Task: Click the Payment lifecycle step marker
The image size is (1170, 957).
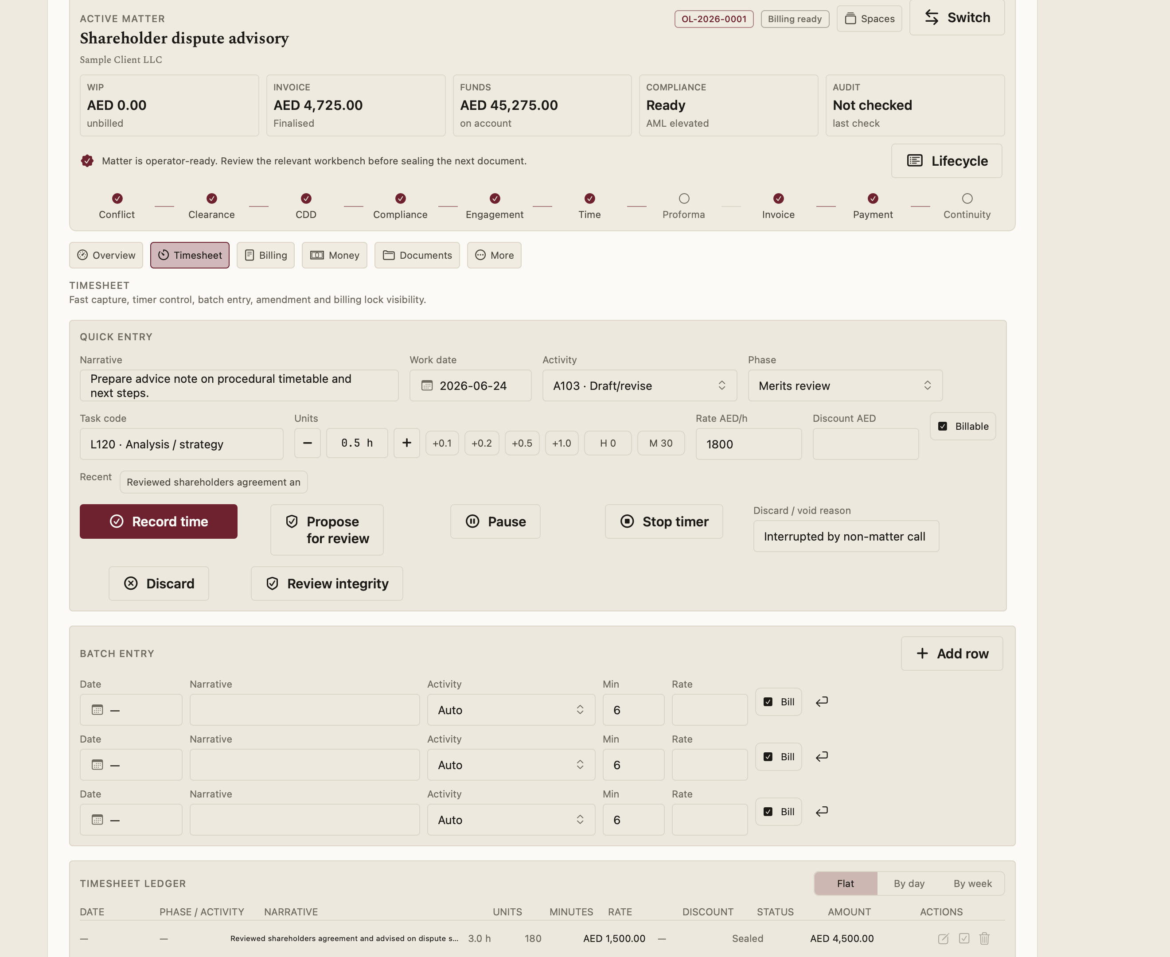Action: pyautogui.click(x=873, y=198)
